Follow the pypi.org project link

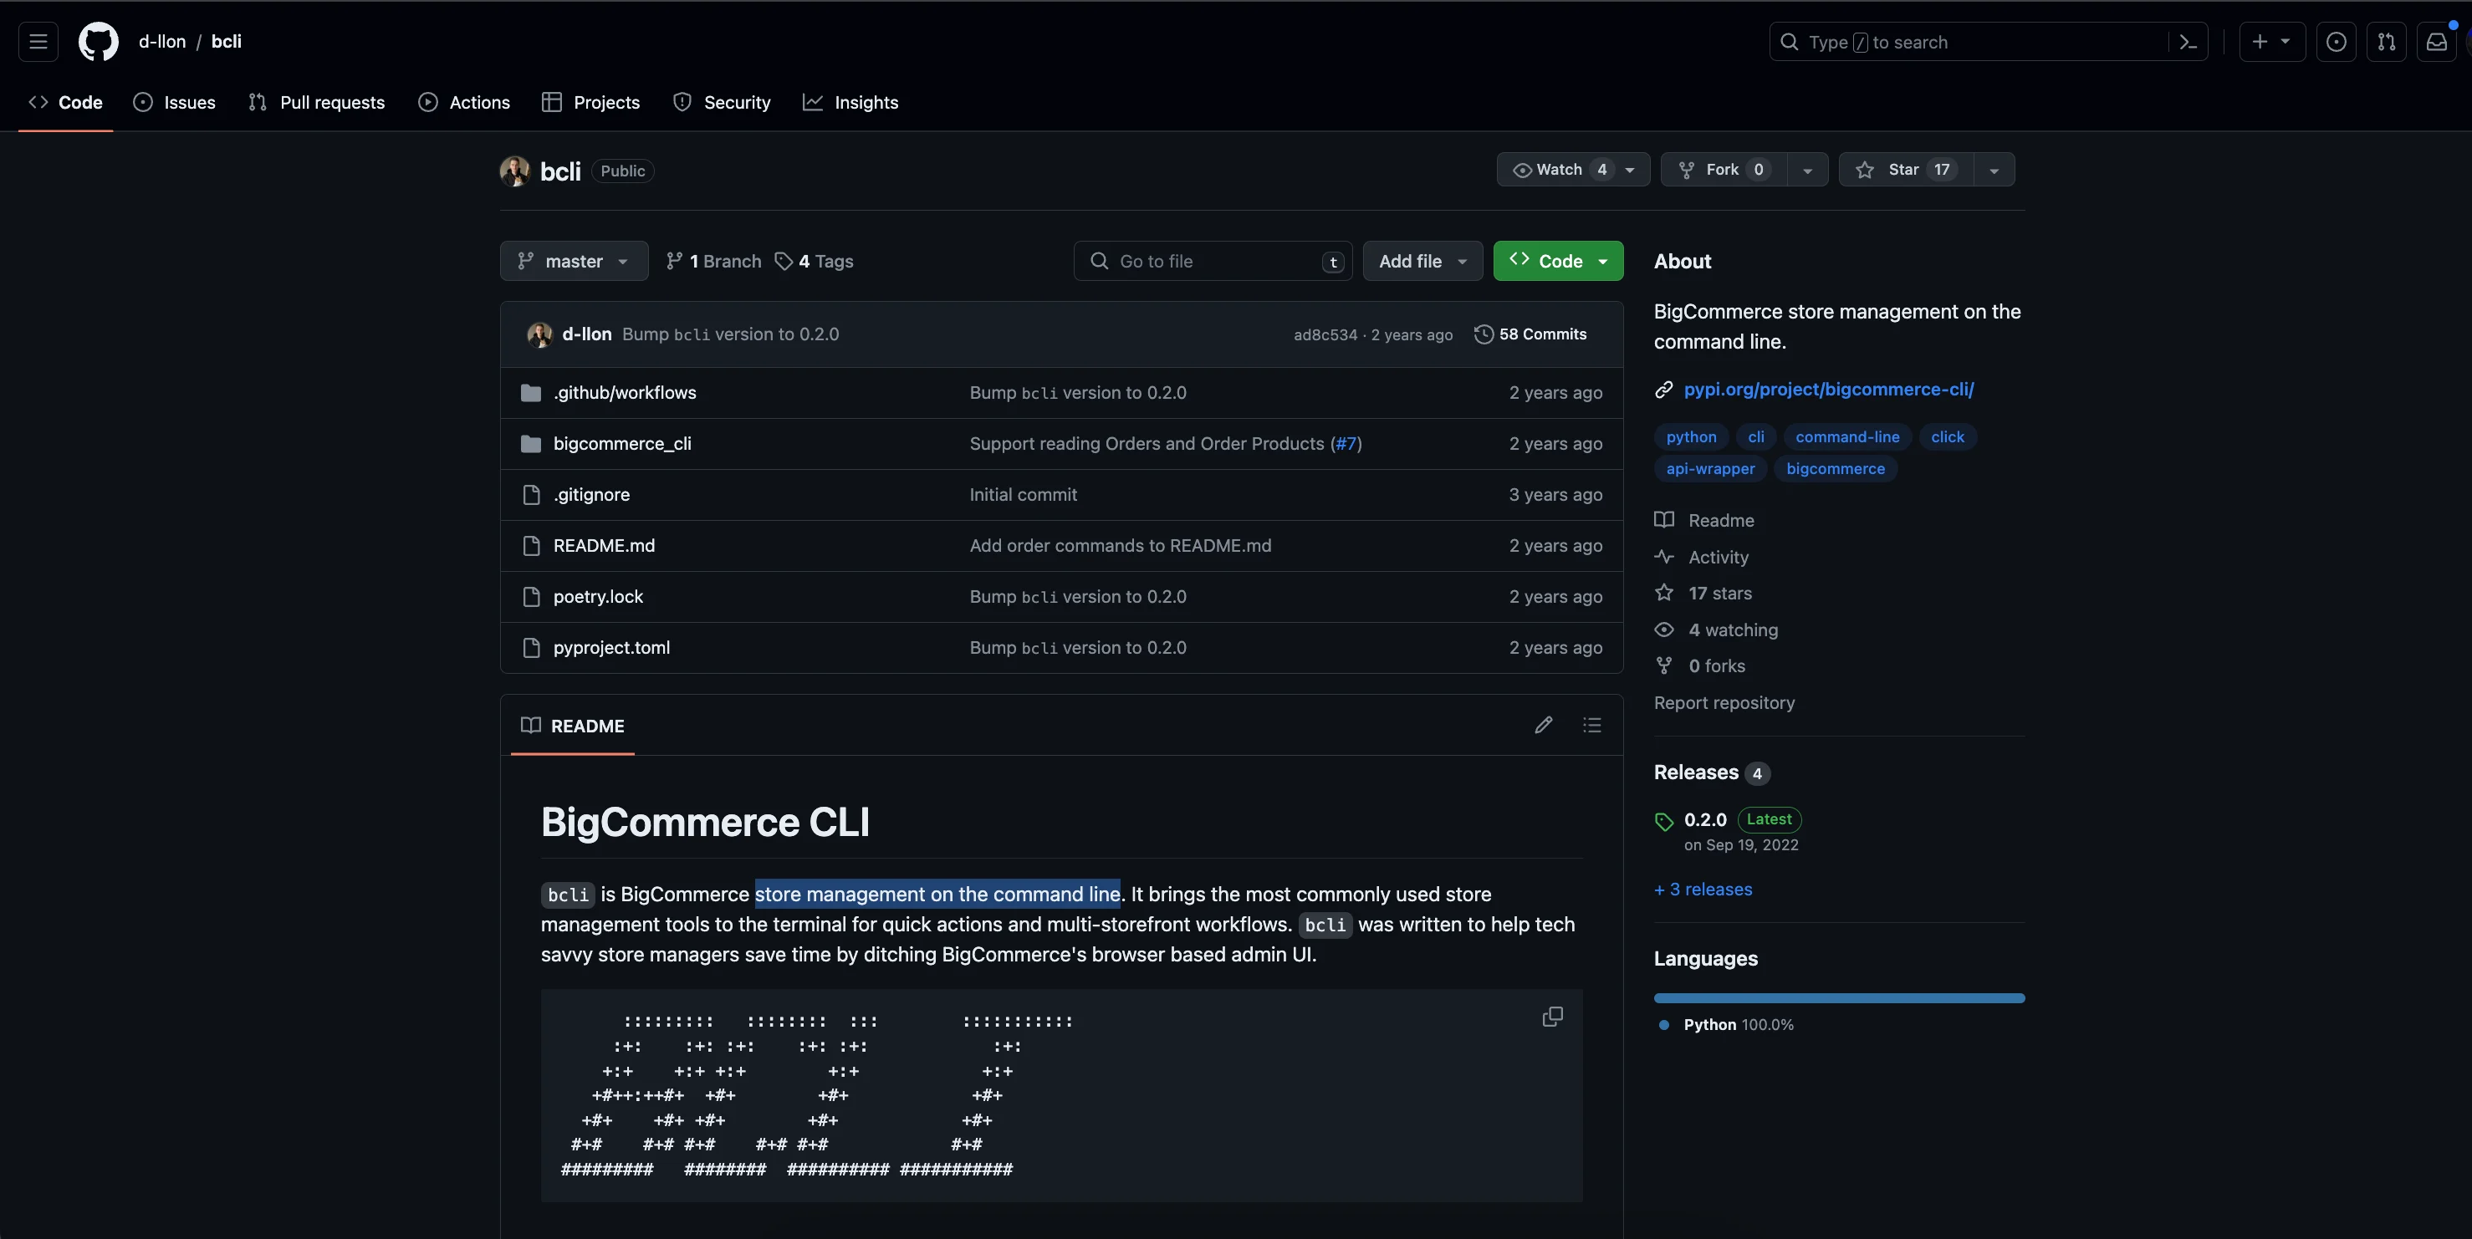1829,388
